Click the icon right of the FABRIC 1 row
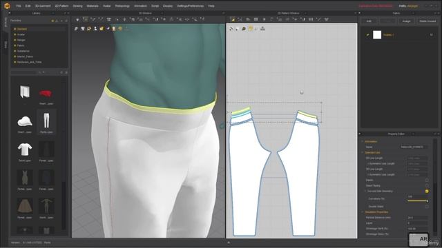The height and width of the screenshot is (248, 442). pyautogui.click(x=431, y=34)
